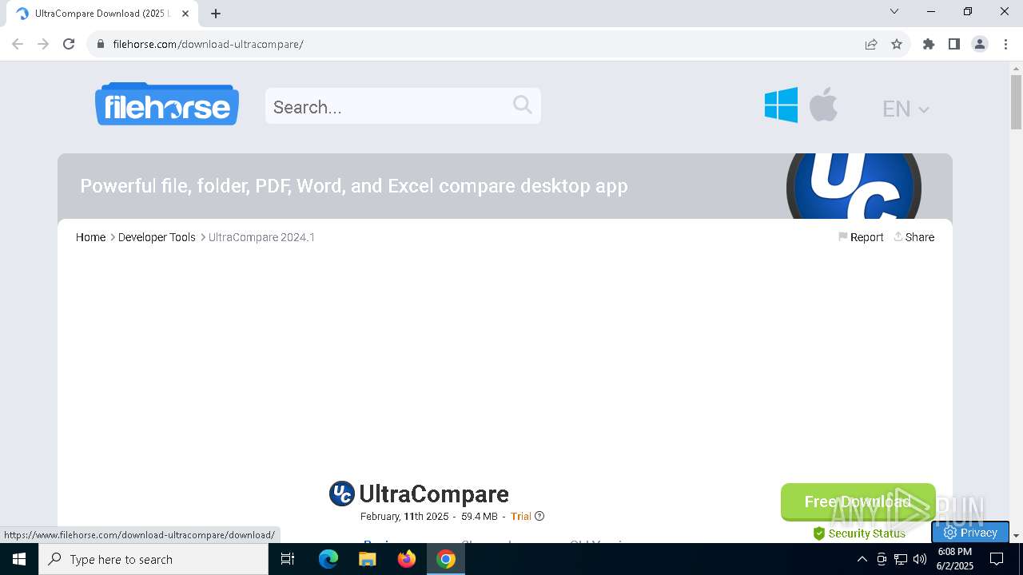Screen dimensions: 1023x575
Task: Open Developer Tools breadcrumb link
Action: [x=157, y=237]
